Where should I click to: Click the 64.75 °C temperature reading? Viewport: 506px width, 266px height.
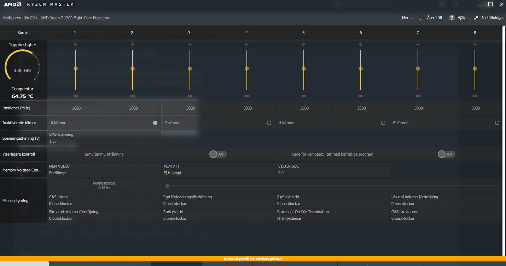click(x=23, y=96)
